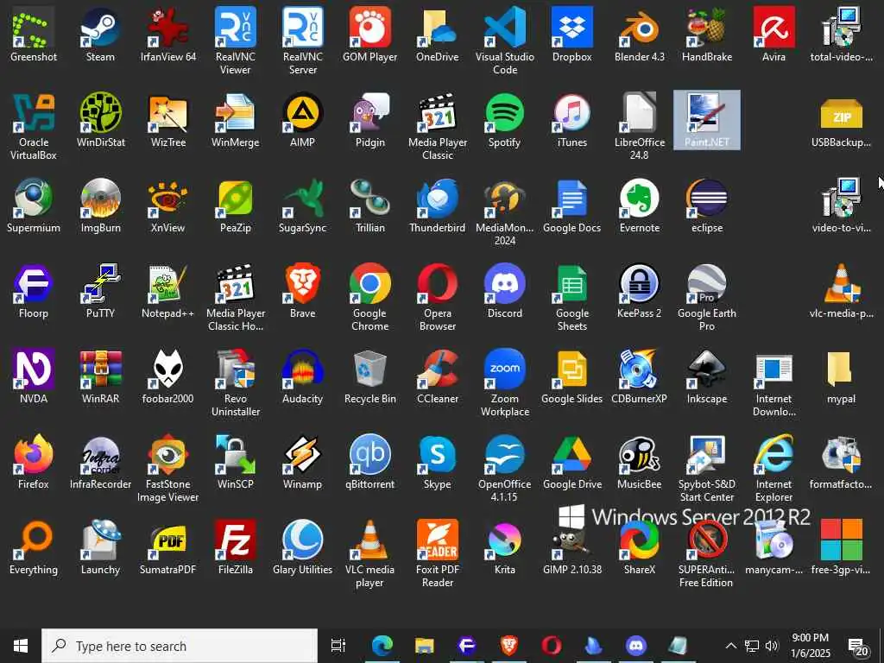Click the taskbar search box

(180, 646)
